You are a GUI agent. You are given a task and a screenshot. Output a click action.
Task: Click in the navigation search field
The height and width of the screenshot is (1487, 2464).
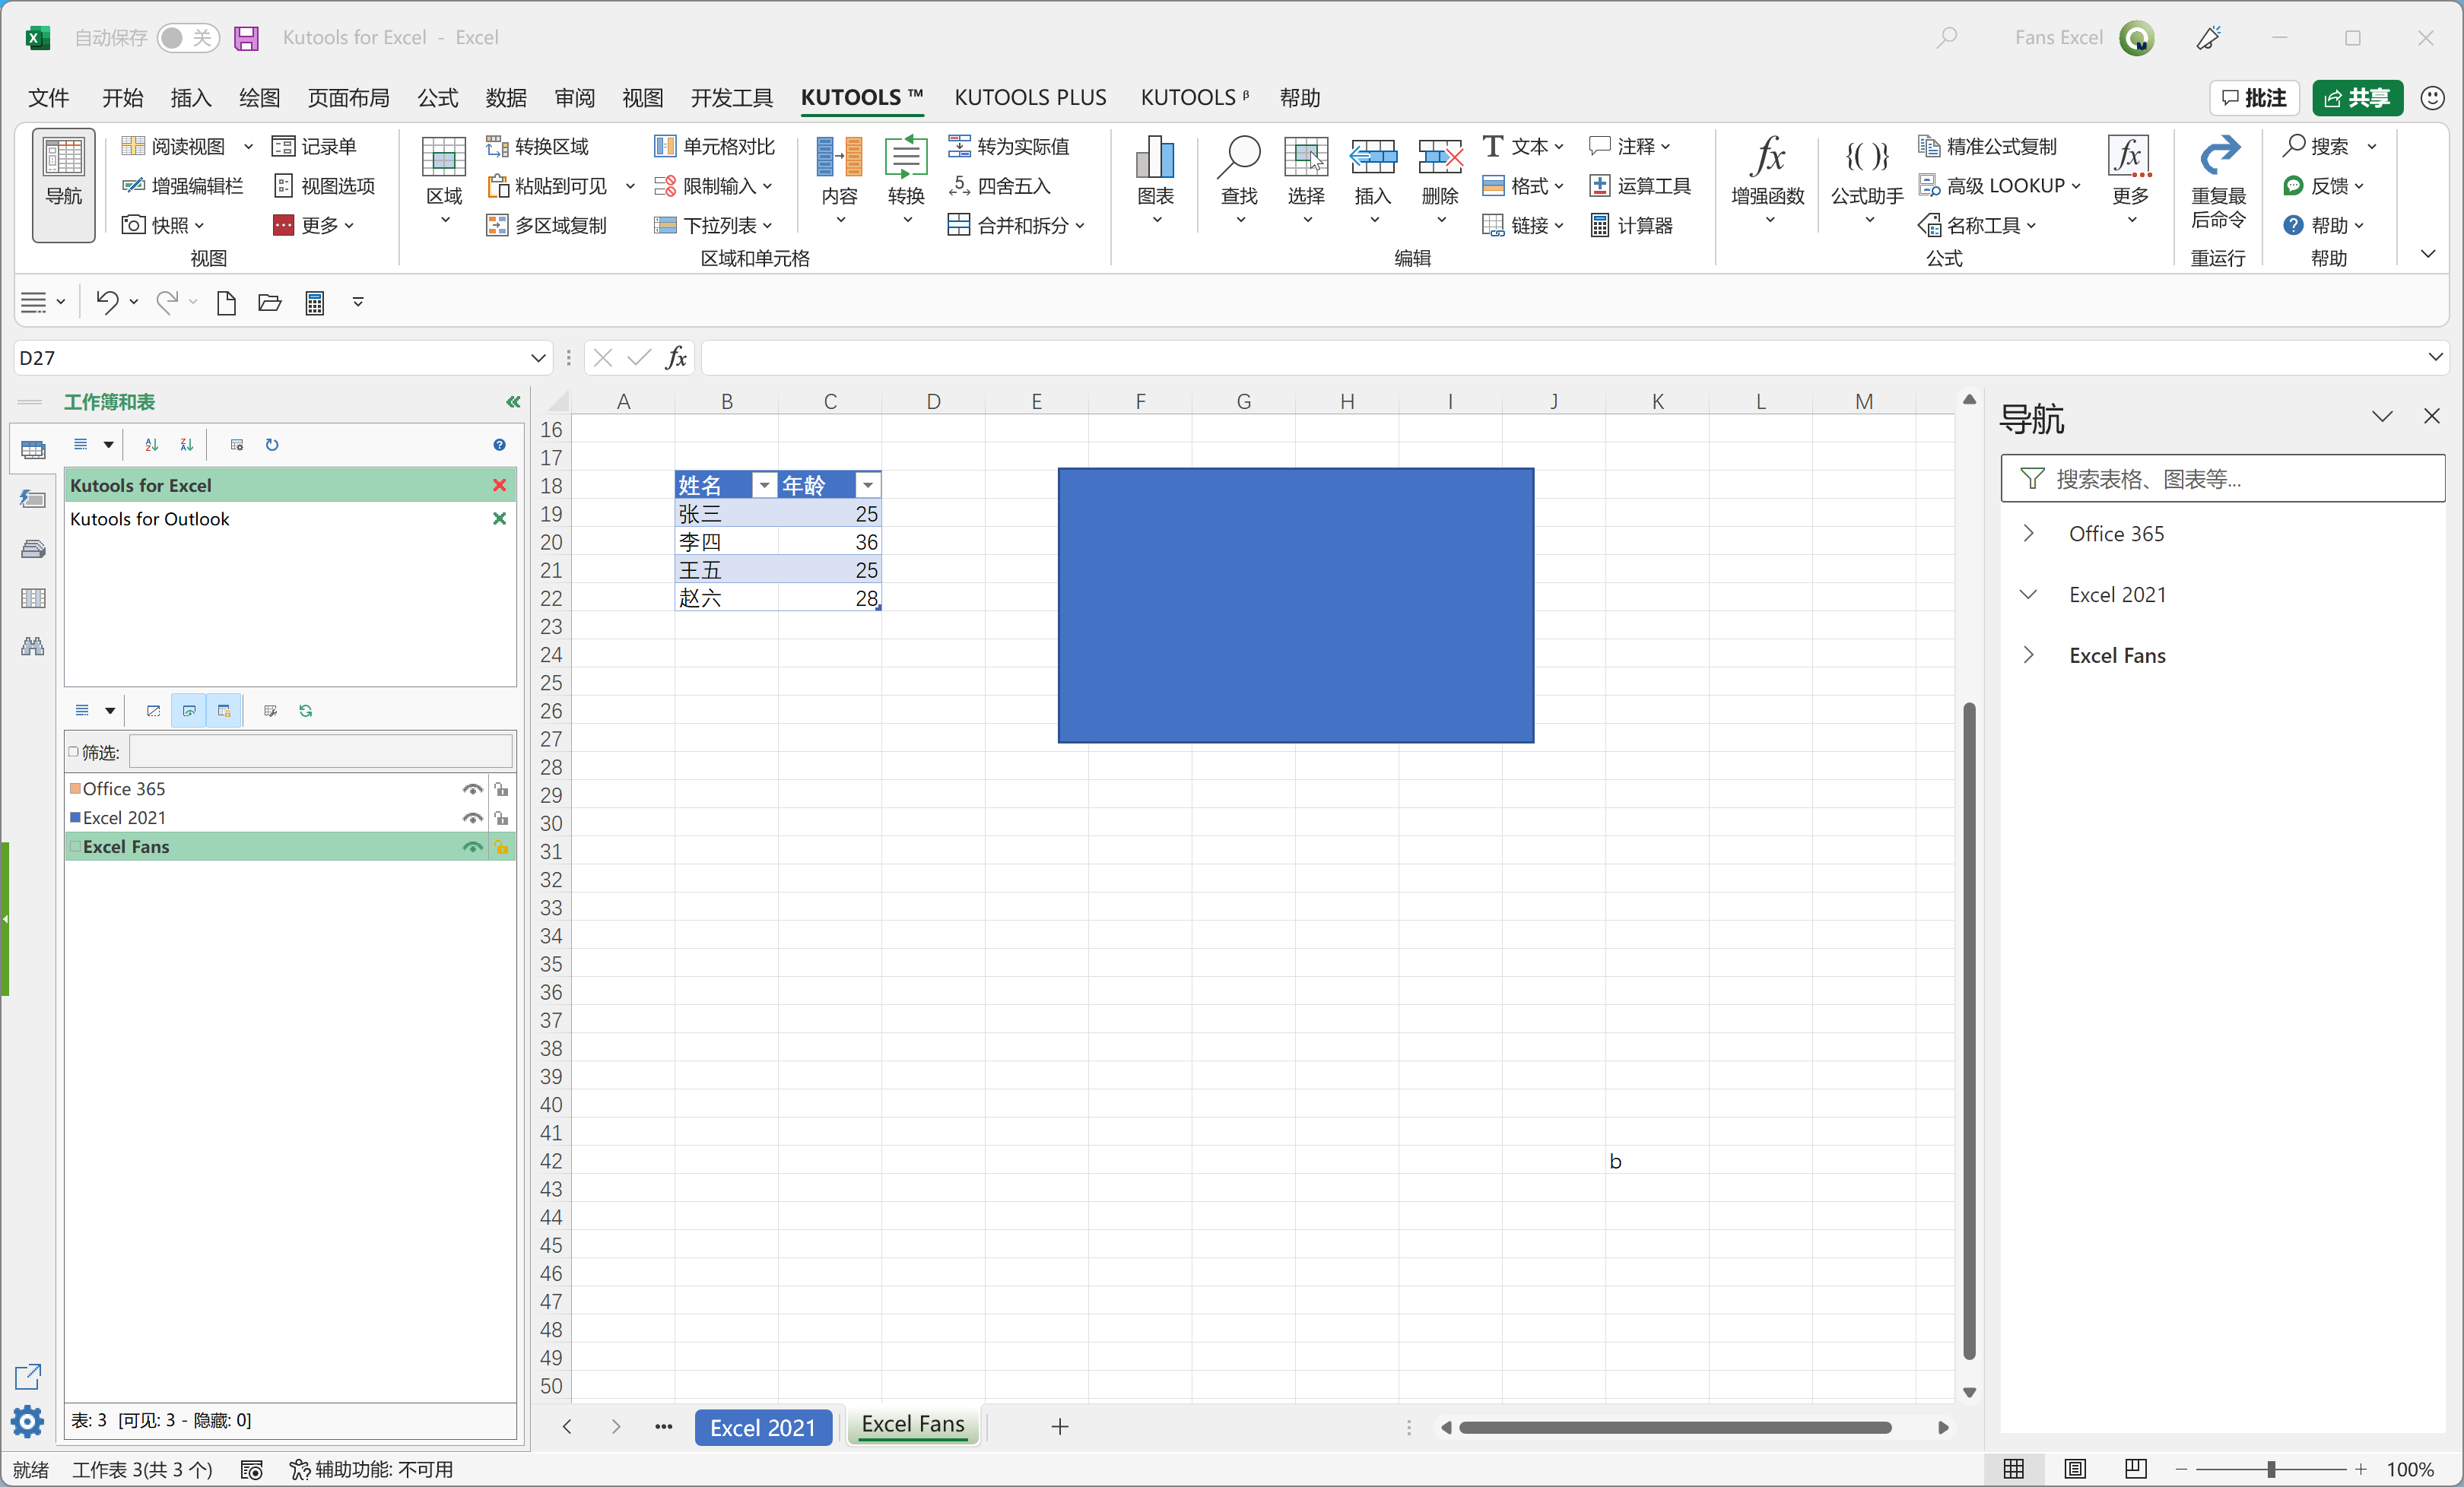[x=2222, y=479]
